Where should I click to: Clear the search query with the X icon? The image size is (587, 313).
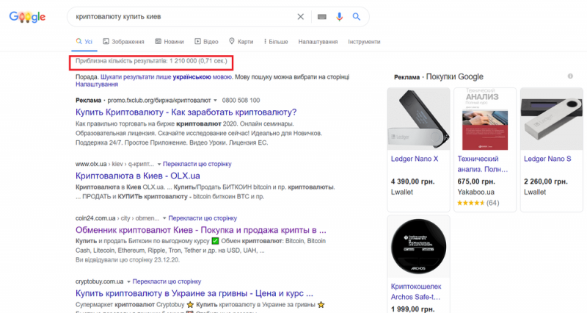point(301,16)
